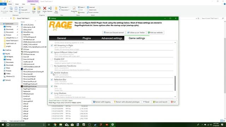The width and height of the screenshot is (226, 127).
Task: Click Join our Discord server button
Action: coord(114,32)
